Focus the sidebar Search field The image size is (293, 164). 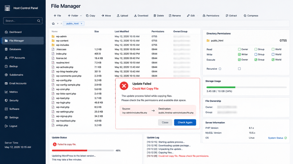[x=23, y=21]
